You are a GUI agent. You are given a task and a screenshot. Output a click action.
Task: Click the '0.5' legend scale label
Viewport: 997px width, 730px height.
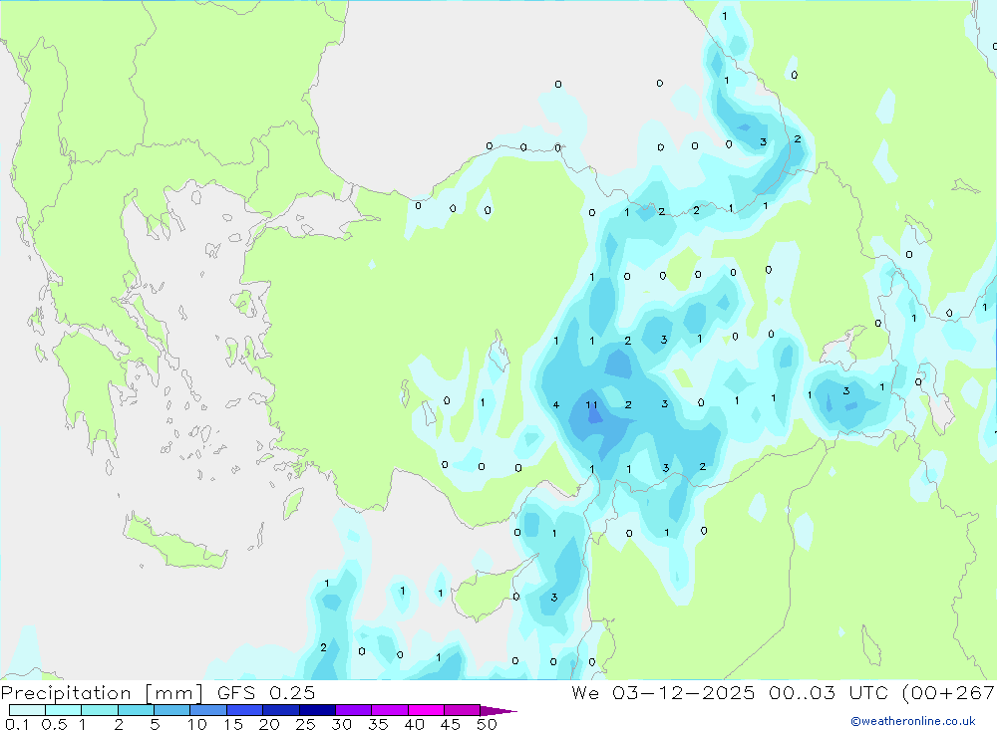pos(54,724)
